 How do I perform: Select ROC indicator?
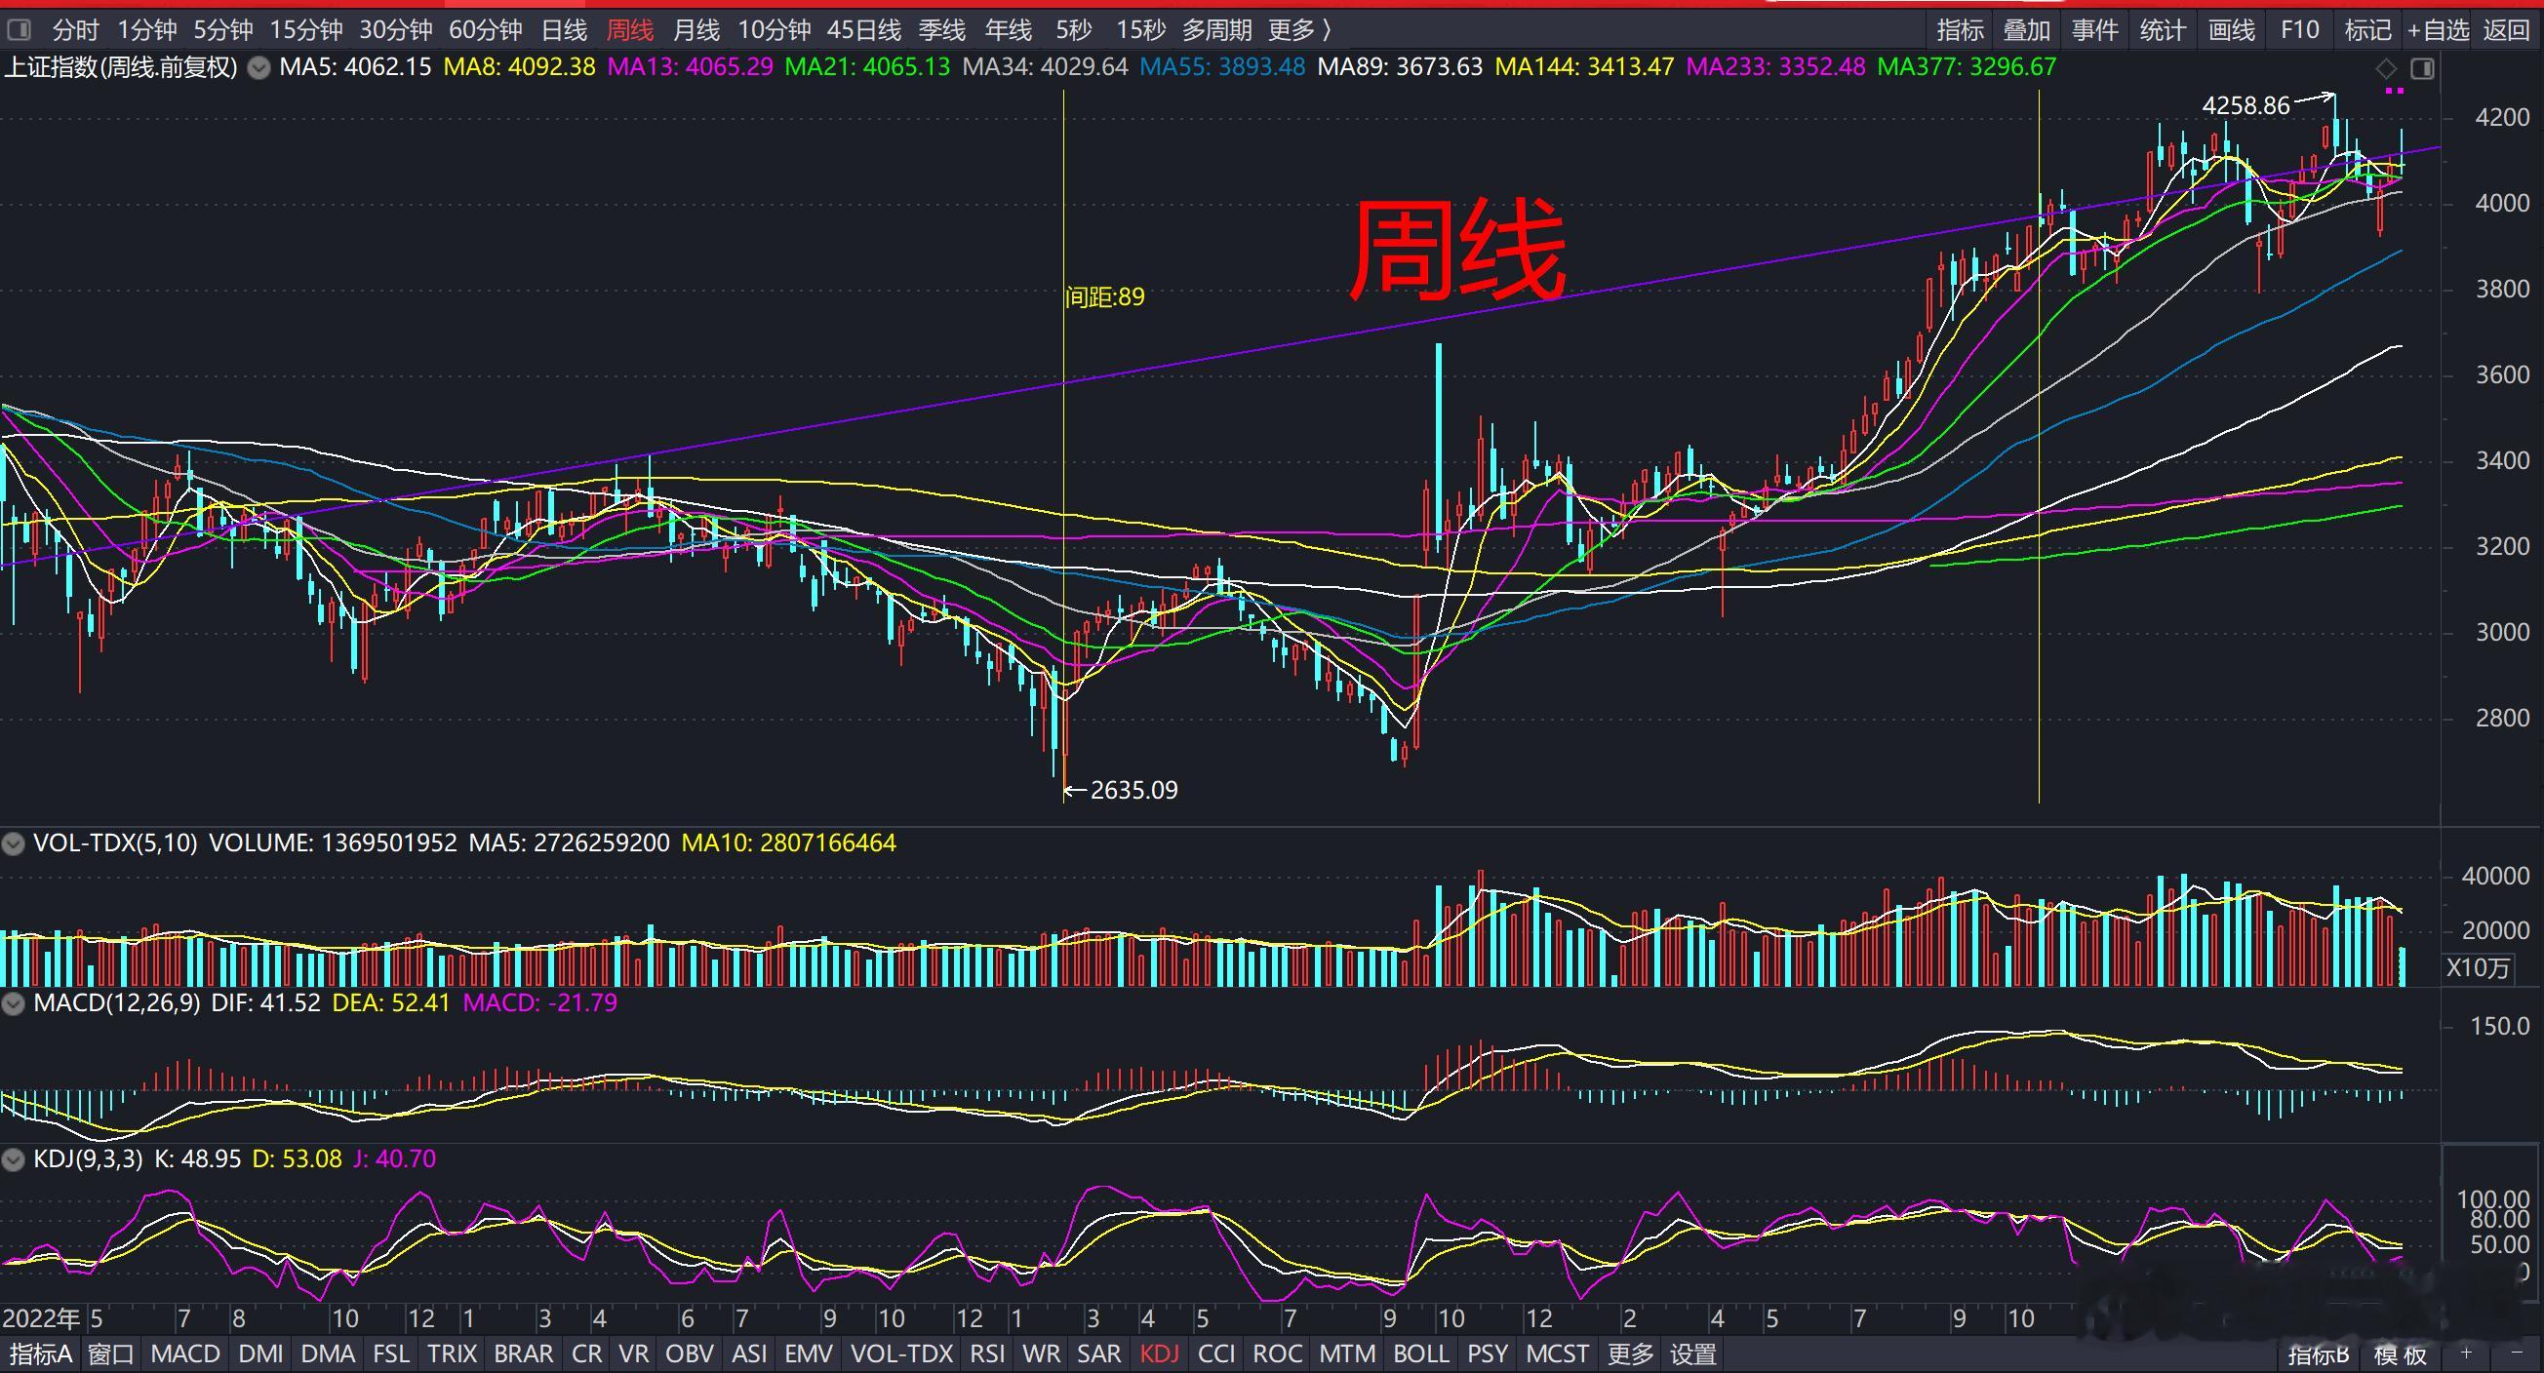point(1277,1354)
